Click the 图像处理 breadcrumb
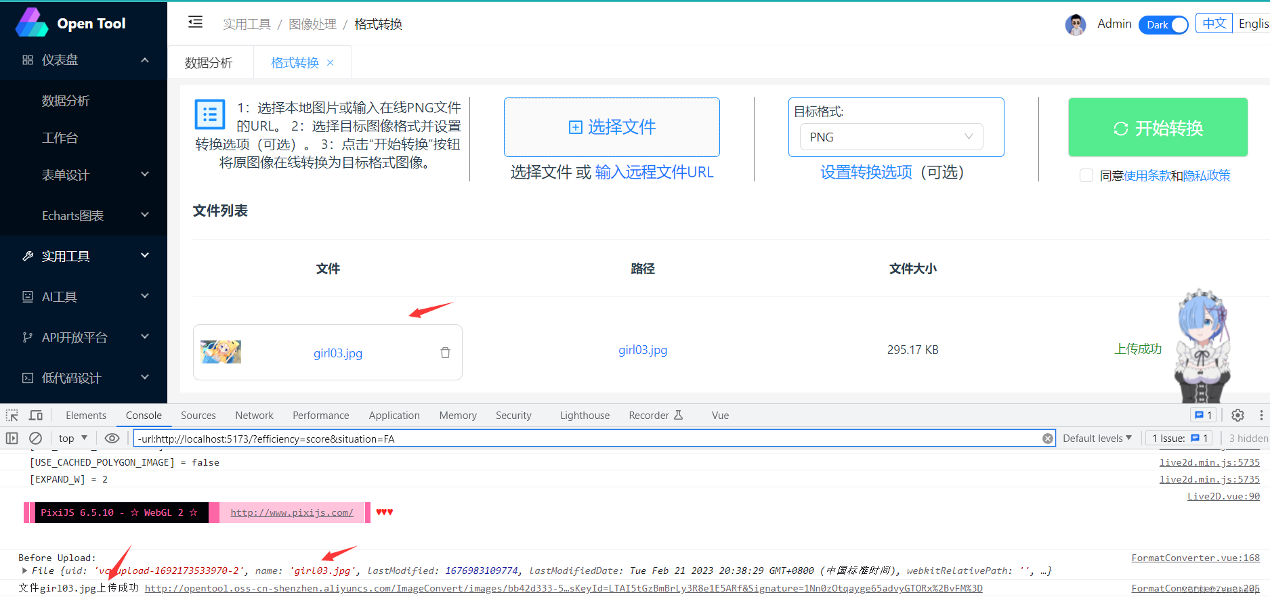Viewport: 1270px width, 601px height. 312,24
